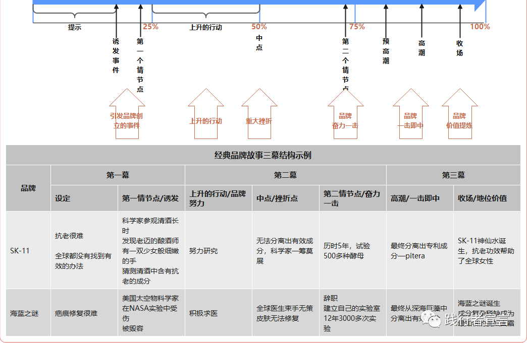
Task: Click the 品牌奋力一击 arrow shape
Action: click(345, 114)
